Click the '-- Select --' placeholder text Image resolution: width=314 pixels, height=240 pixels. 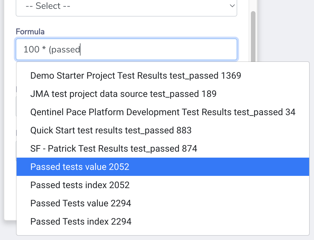(48, 6)
